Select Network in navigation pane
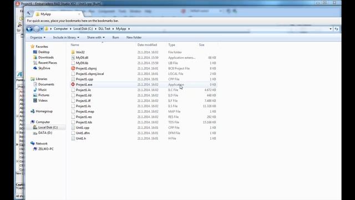The image size is (355, 200). (x=42, y=143)
